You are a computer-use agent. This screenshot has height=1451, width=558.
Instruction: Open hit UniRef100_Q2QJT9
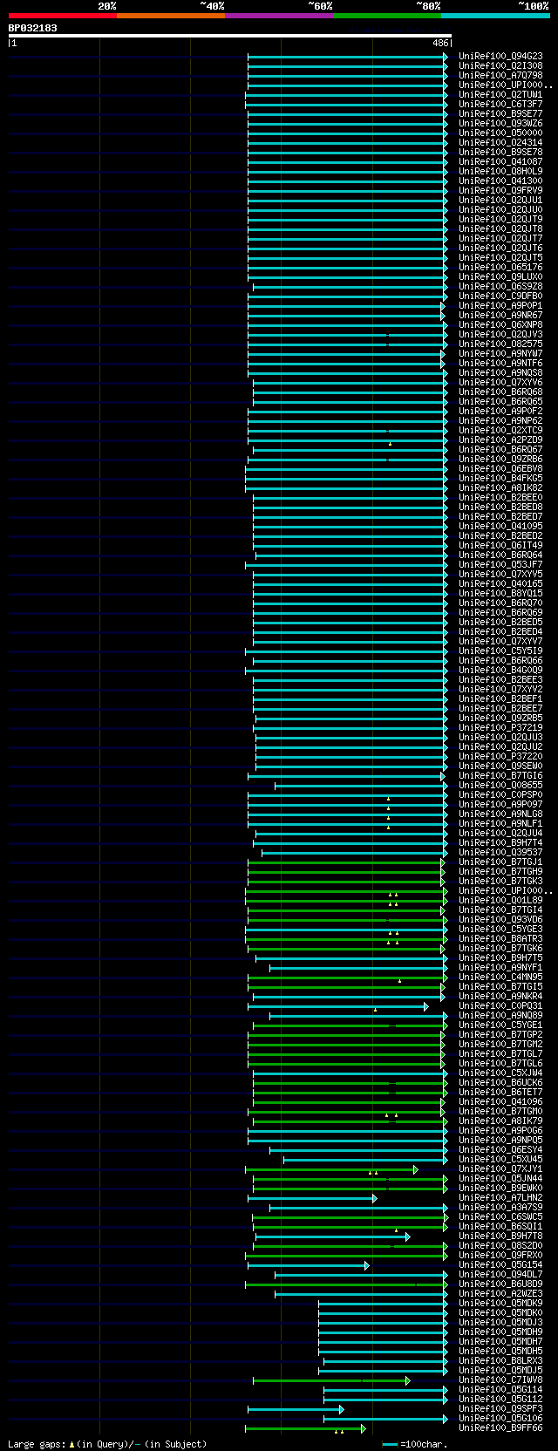[x=500, y=220]
